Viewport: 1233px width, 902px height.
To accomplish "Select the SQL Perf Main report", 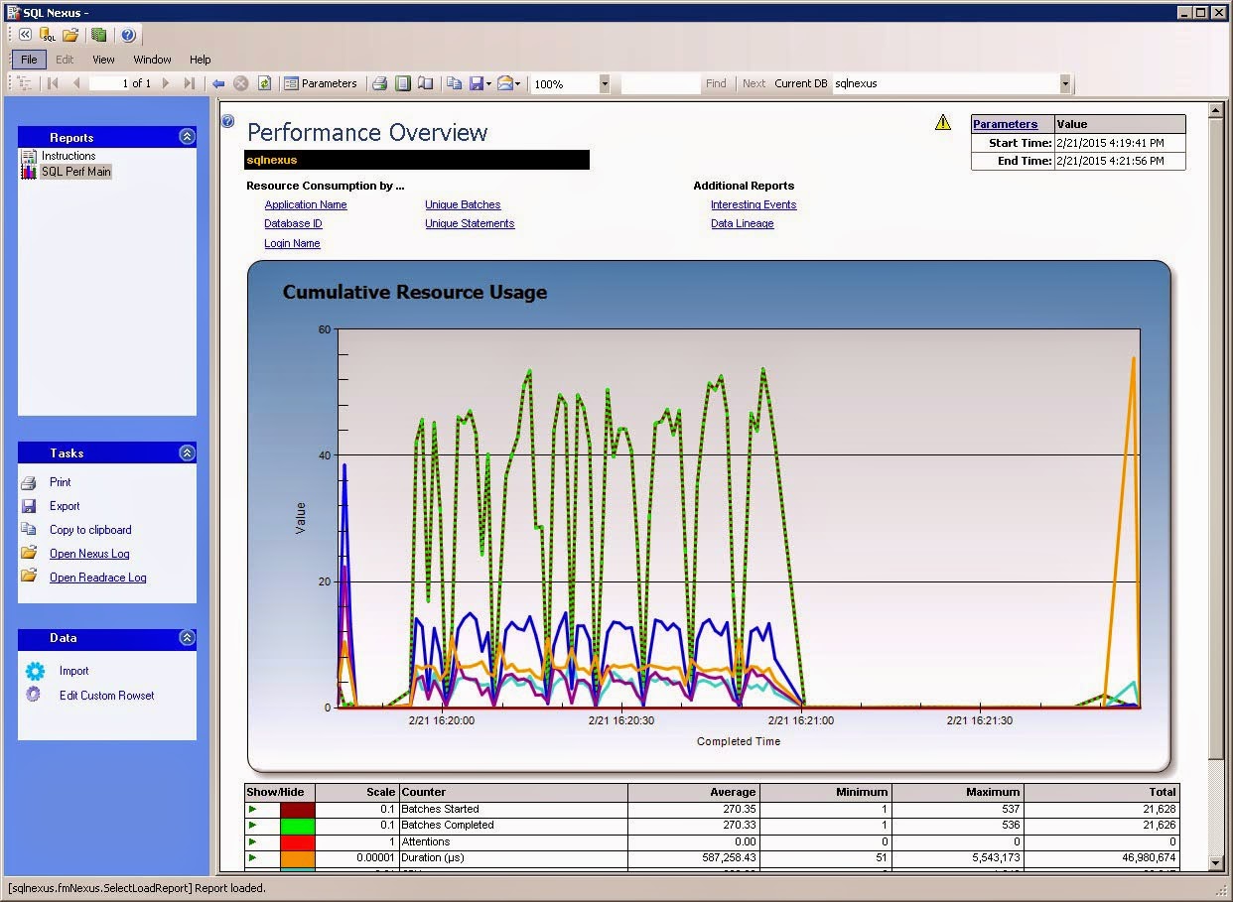I will tap(76, 172).
